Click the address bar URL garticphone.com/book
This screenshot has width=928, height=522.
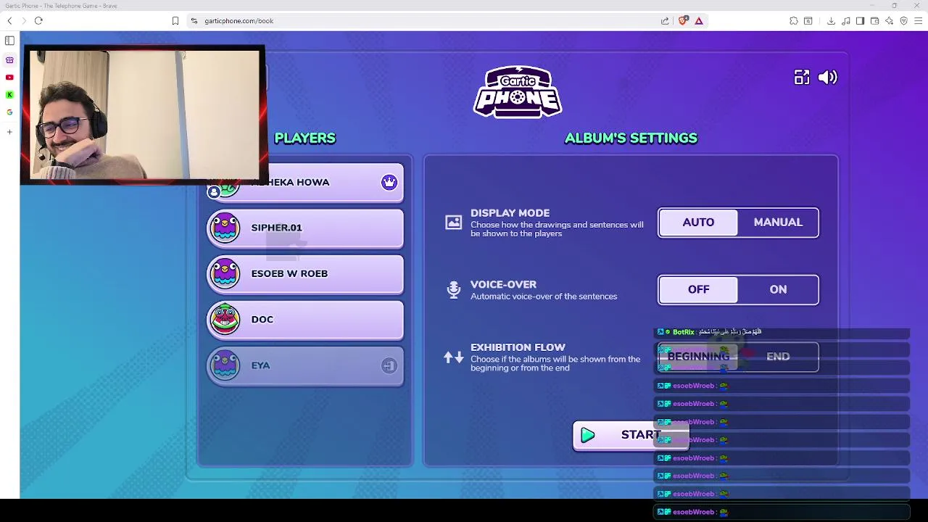click(x=239, y=21)
